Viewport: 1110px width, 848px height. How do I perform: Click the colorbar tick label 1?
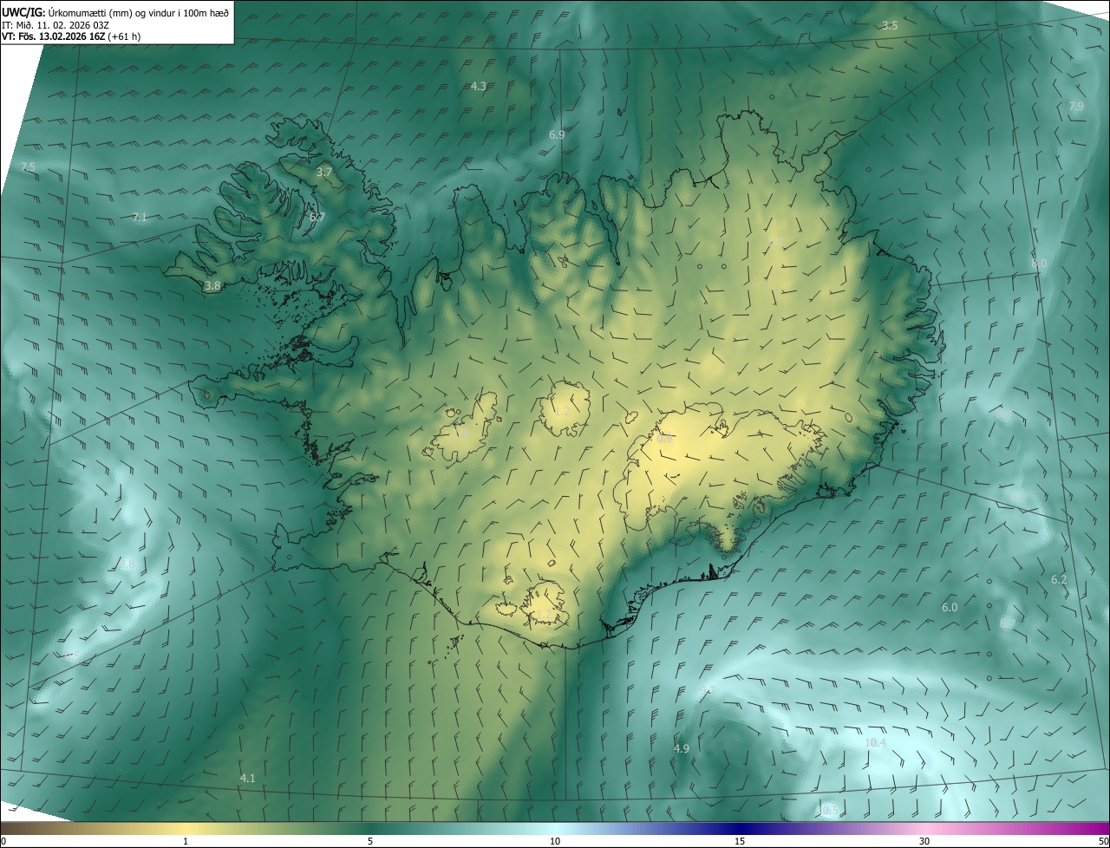[x=186, y=841]
